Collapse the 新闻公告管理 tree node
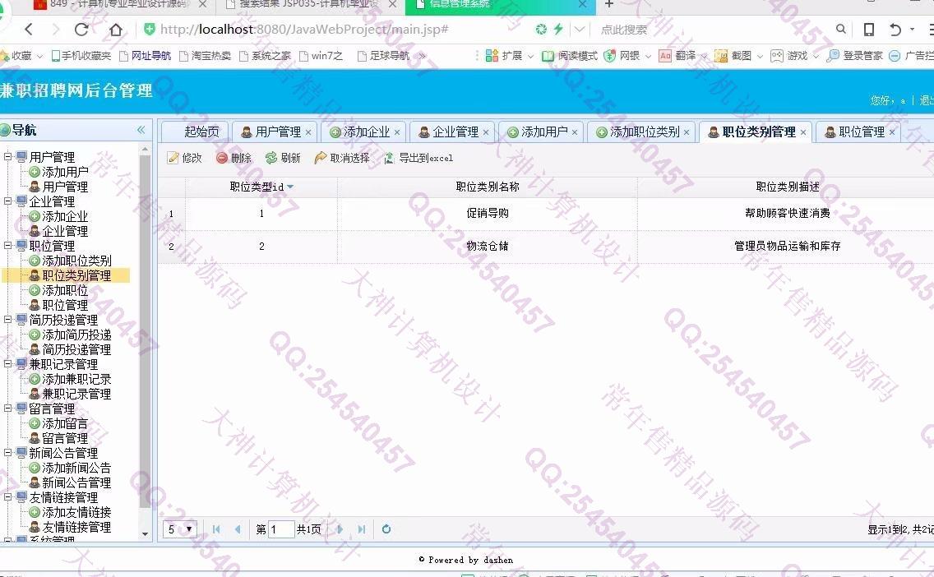This screenshot has height=577, width=934. point(7,453)
